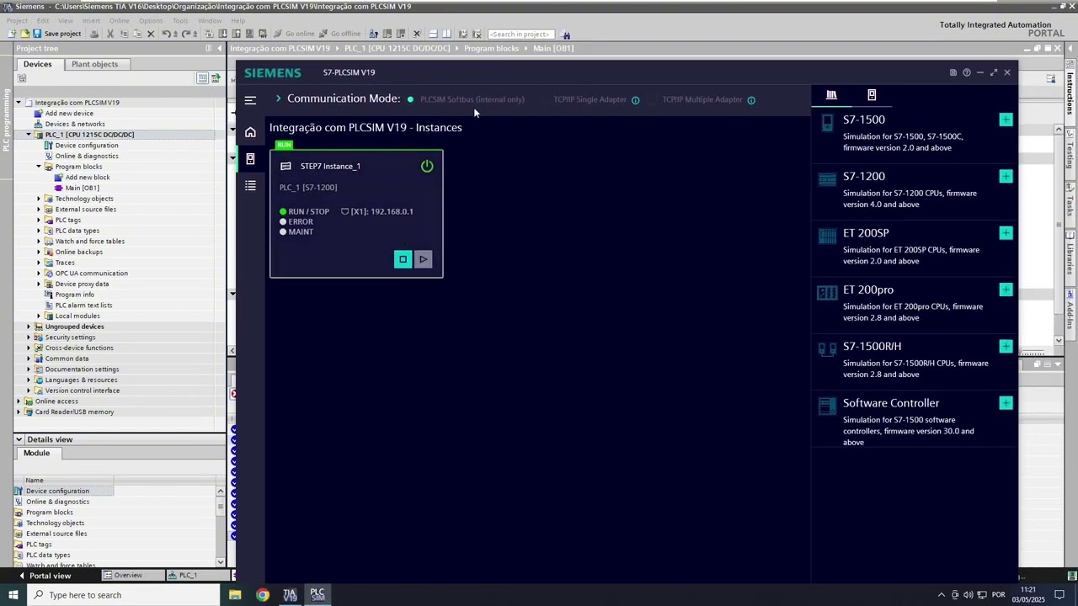1078x606 pixels.
Task: Open the Project menu
Action: (17, 20)
